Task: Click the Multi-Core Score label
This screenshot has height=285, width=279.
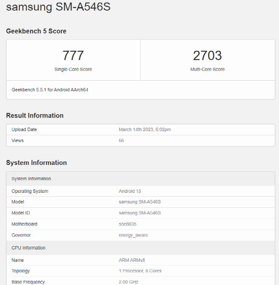Action: coord(207,69)
